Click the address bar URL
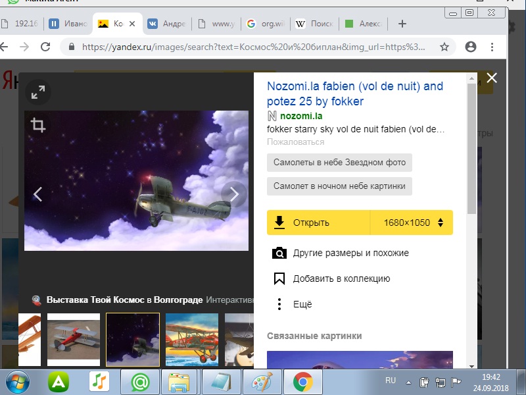 click(254, 47)
